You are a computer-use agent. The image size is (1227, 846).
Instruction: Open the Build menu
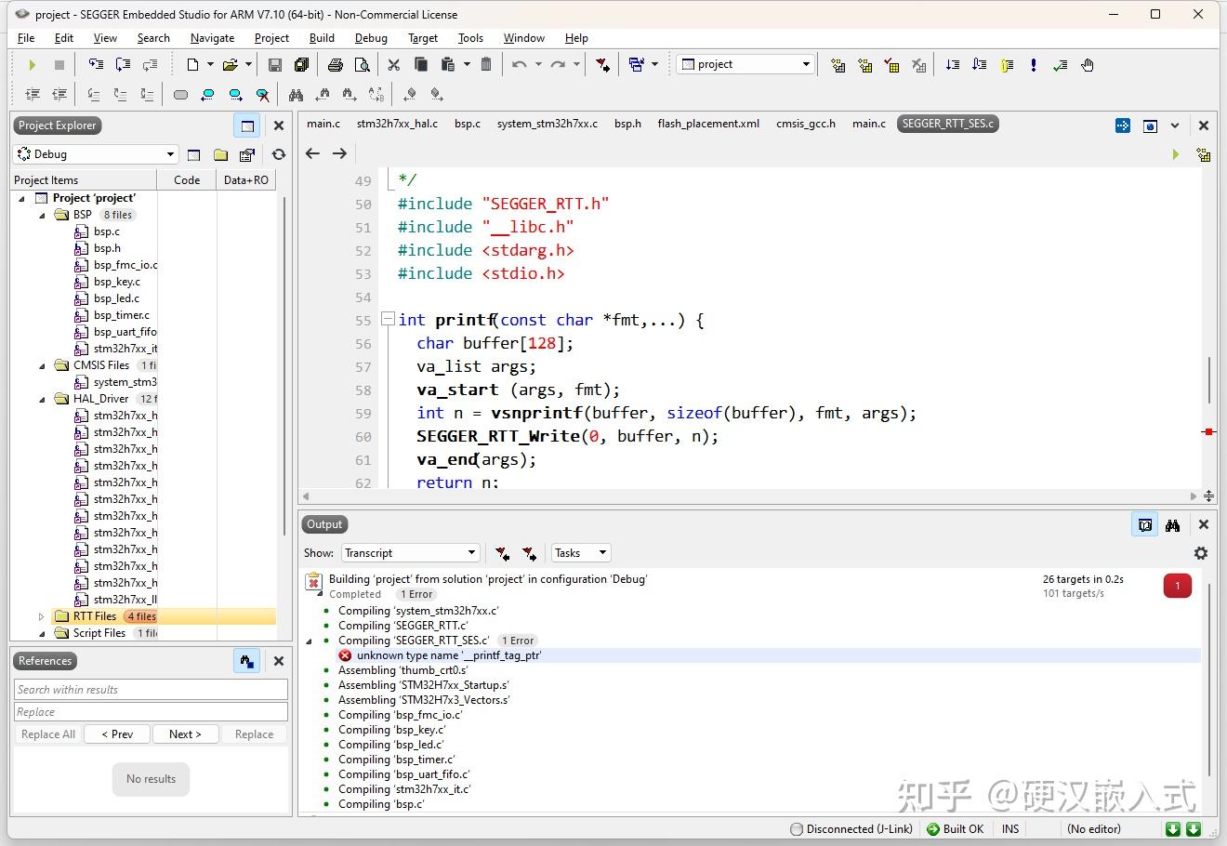(322, 38)
